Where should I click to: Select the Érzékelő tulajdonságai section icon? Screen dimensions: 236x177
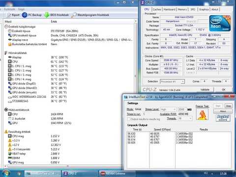click(x=6, y=27)
